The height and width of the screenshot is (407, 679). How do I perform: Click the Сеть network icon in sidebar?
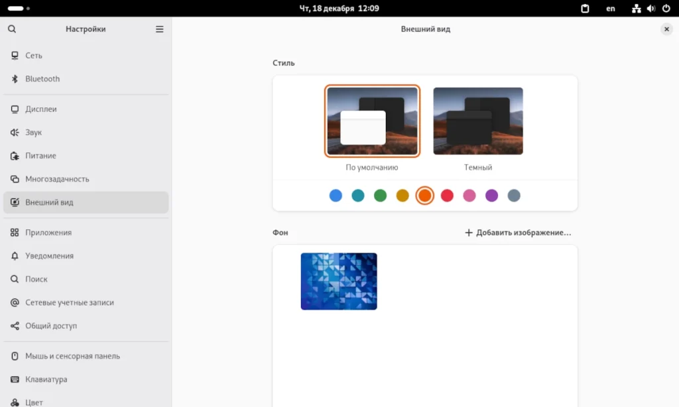[15, 56]
